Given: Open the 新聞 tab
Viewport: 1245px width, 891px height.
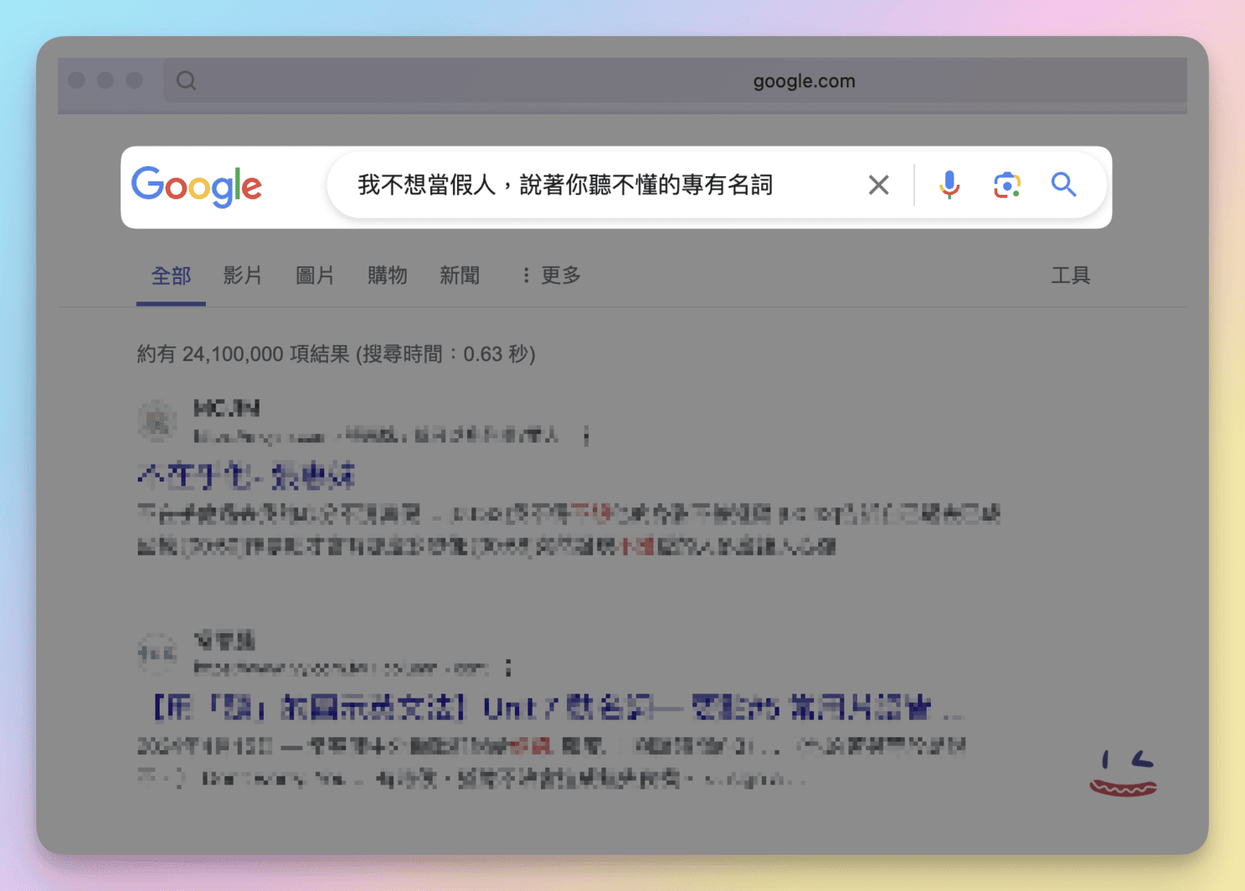Looking at the screenshot, I should point(460,275).
